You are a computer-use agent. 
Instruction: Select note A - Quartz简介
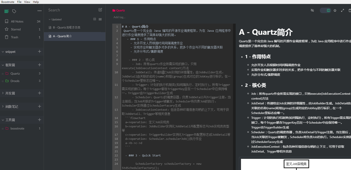pos(75,36)
